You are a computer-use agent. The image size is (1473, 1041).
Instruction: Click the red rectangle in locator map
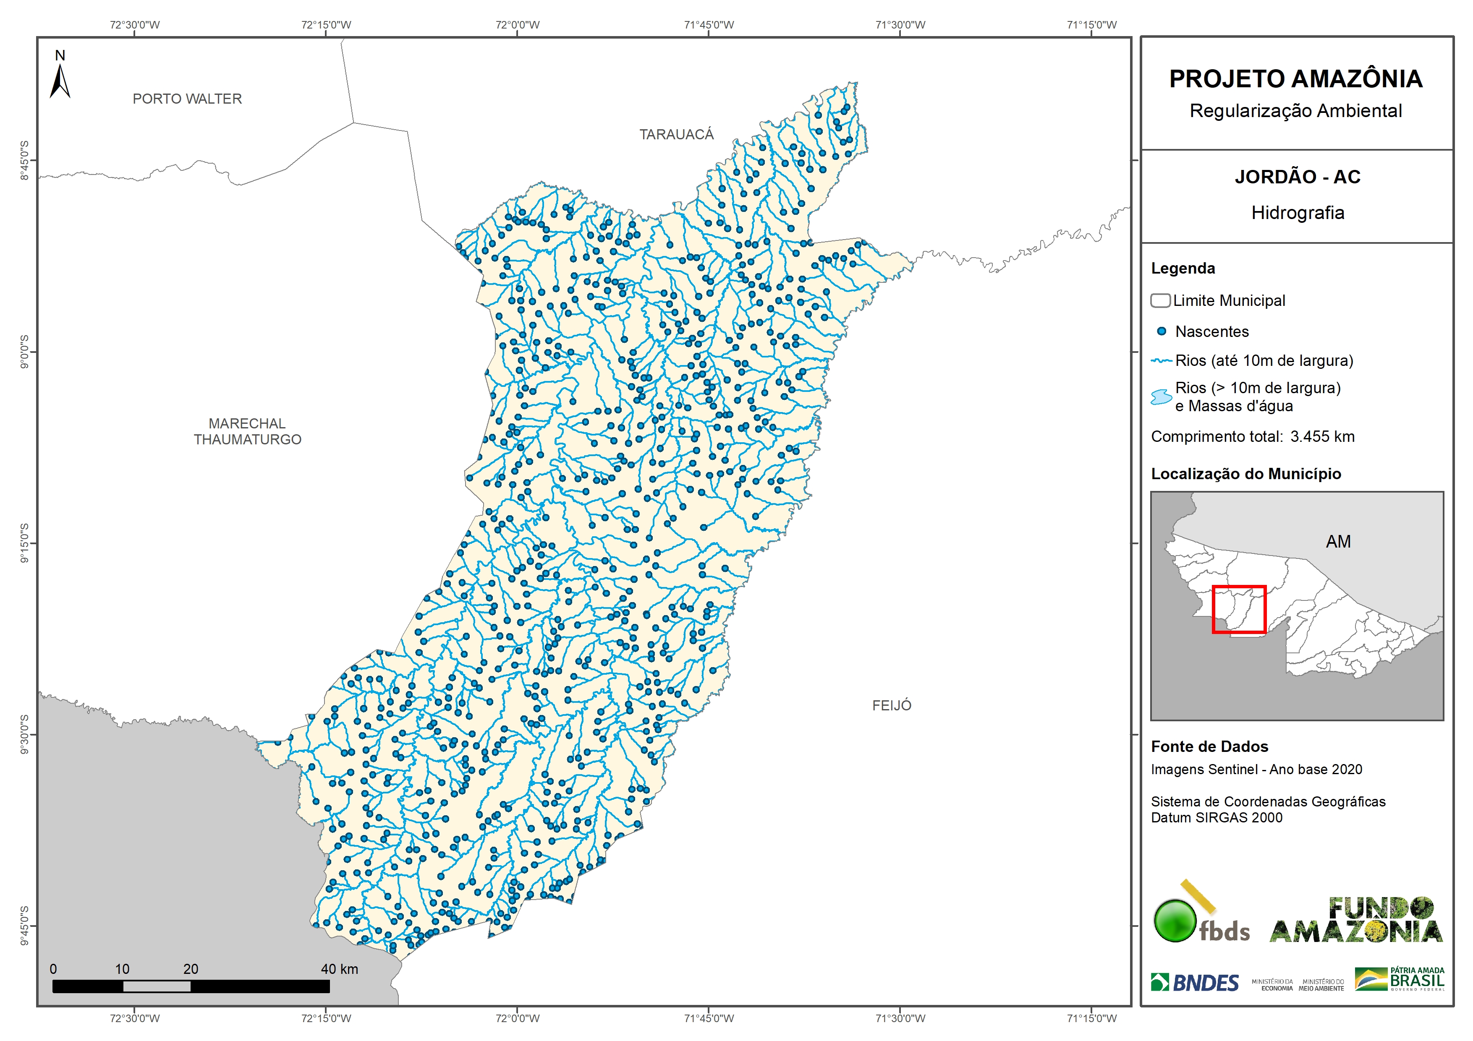[x=1239, y=609]
